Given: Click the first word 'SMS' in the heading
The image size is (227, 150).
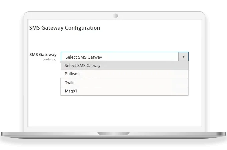Looking at the screenshot, I should (x=35, y=28).
